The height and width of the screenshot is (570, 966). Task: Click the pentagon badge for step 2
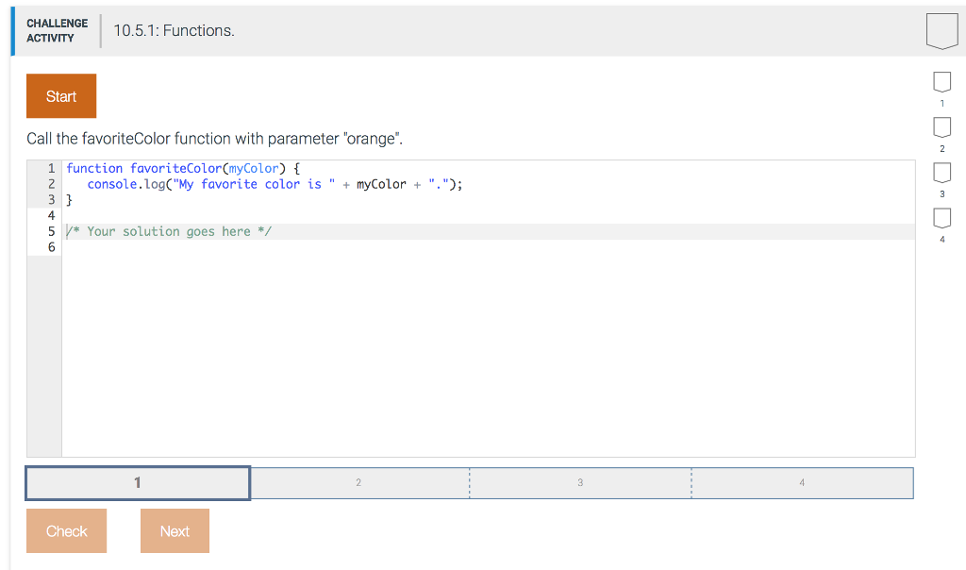pyautogui.click(x=941, y=127)
